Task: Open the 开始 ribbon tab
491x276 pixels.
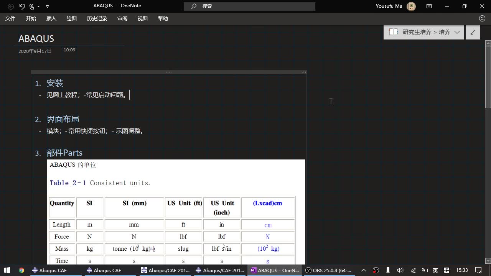Action: (x=31, y=18)
